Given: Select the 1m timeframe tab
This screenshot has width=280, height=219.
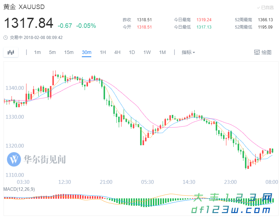Looking at the screenshot, I should point(37,53).
